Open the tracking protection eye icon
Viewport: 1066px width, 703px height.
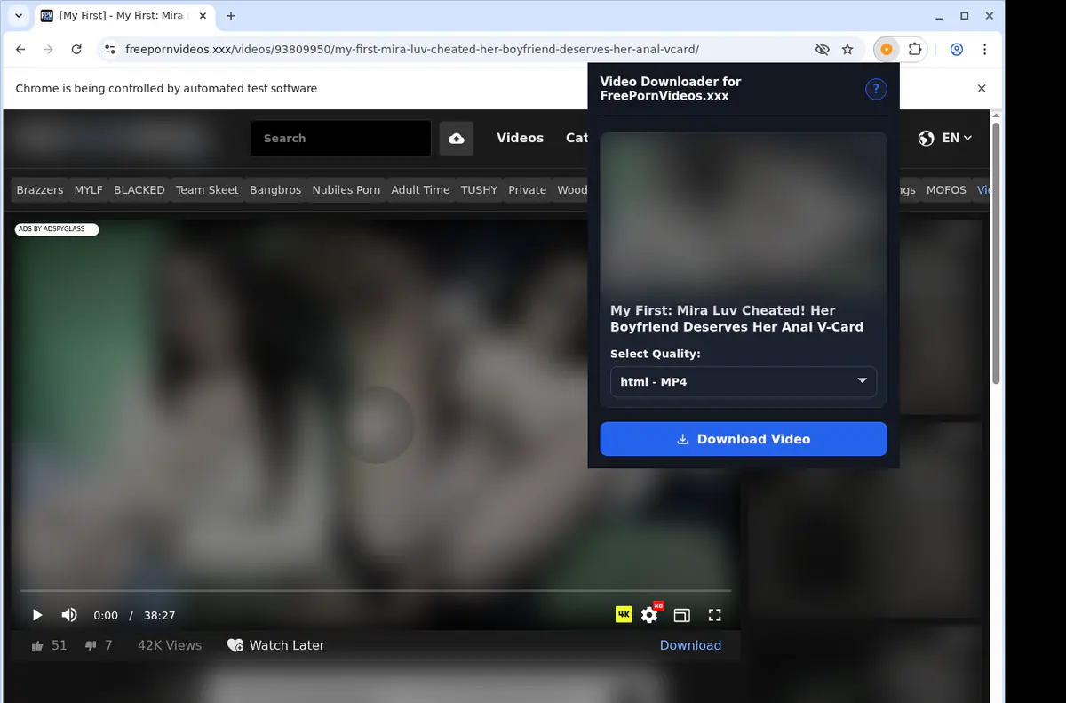(x=822, y=50)
